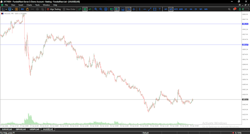Click the upper blue horizontal line price label

pos(245,24)
